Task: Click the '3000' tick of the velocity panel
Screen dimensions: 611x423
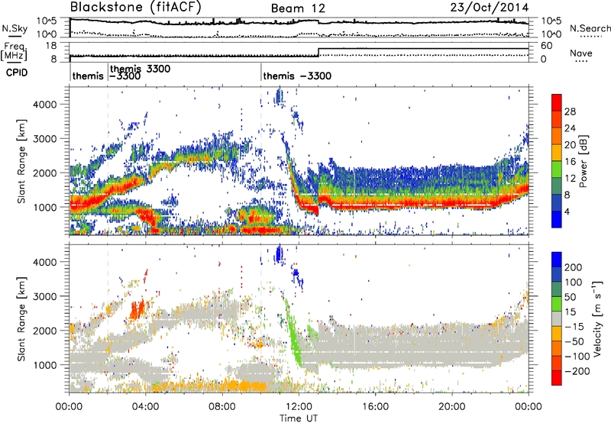Action: click(x=44, y=296)
